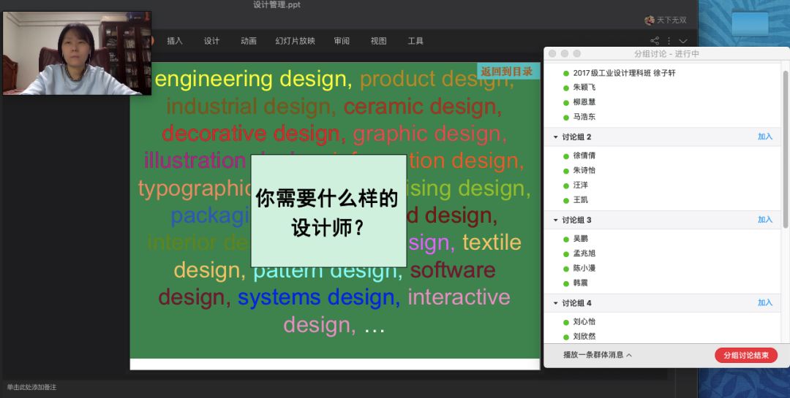Click the desktop folder icon
Screen dimensions: 790x398
click(750, 23)
